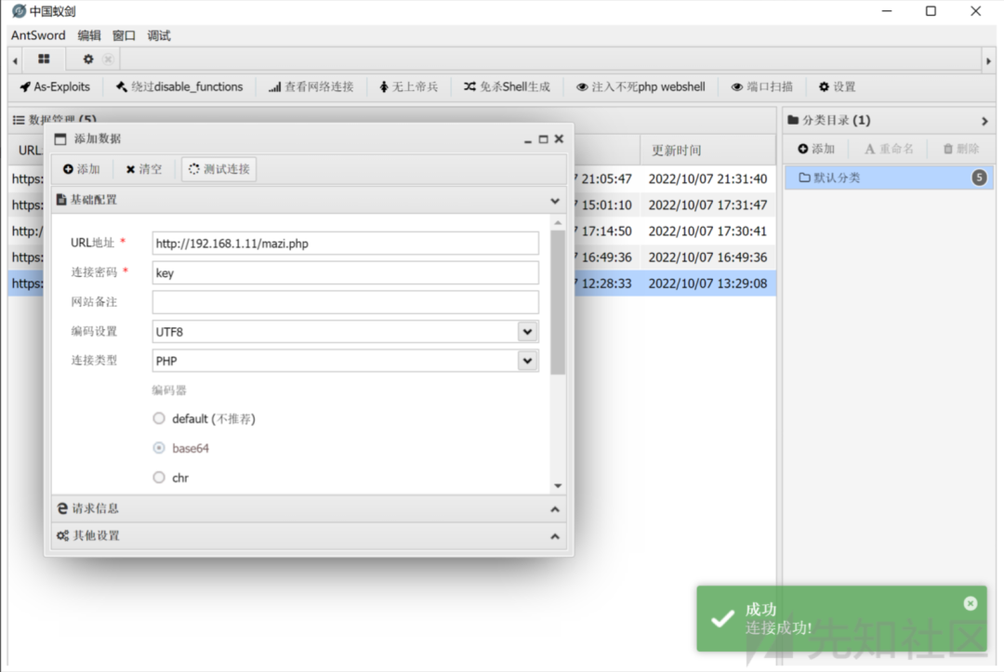1004x672 pixels.
Task: Click 添加 button in add-data dialog
Action: (81, 169)
